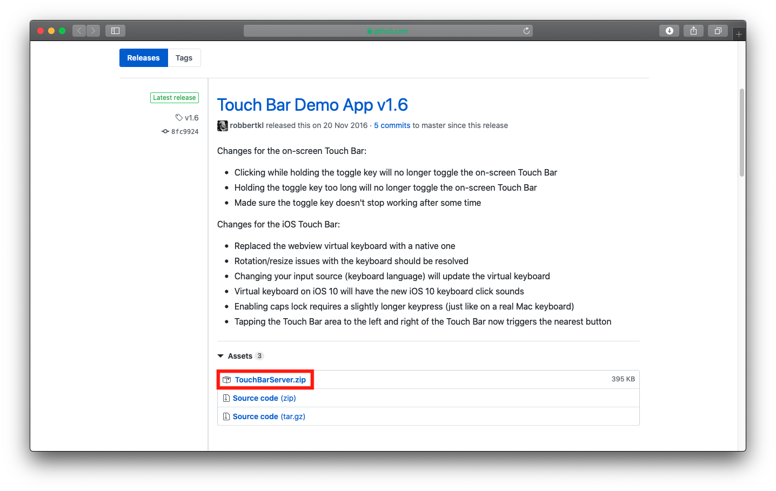Click "Changes for the on-screen Touch Bar:" text
This screenshot has width=776, height=491.
292,151
